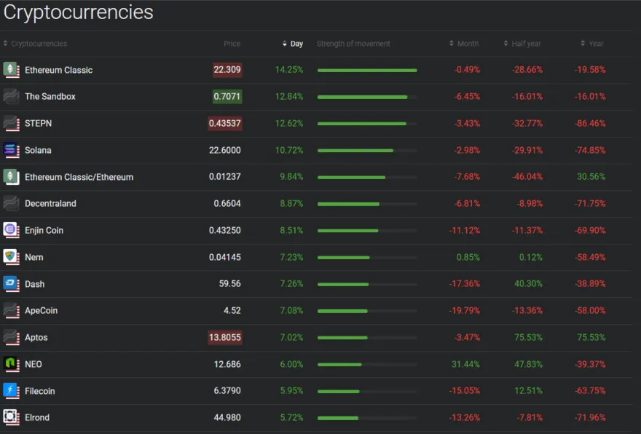Click the Nem coin icon
The image size is (641, 434).
click(11, 257)
